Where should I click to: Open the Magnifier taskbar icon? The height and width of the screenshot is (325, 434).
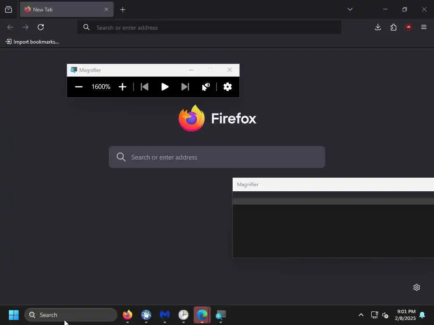point(220,315)
